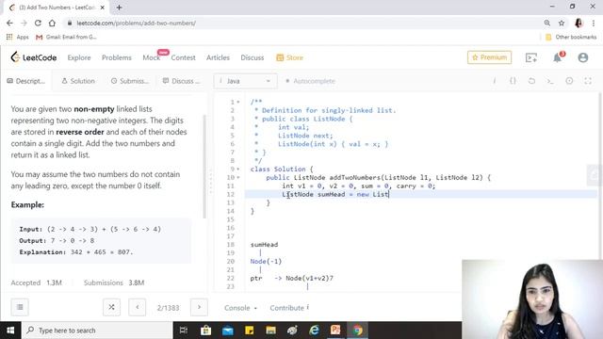
Task: Open the Contest menu item
Action: coord(183,57)
